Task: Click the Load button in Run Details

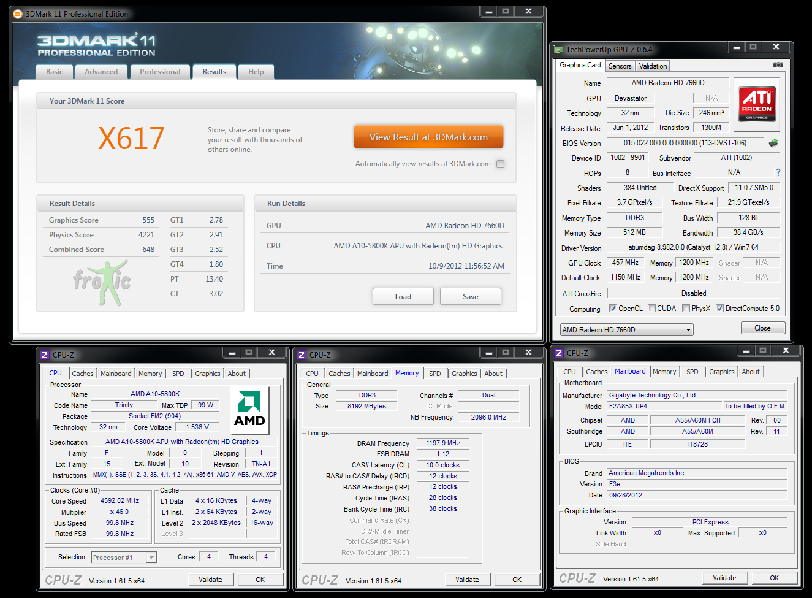Action: [x=403, y=297]
